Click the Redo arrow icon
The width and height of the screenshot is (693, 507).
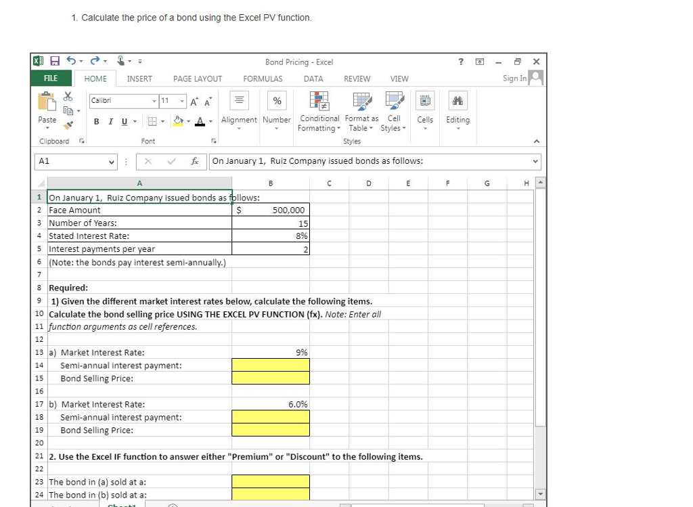[95, 60]
